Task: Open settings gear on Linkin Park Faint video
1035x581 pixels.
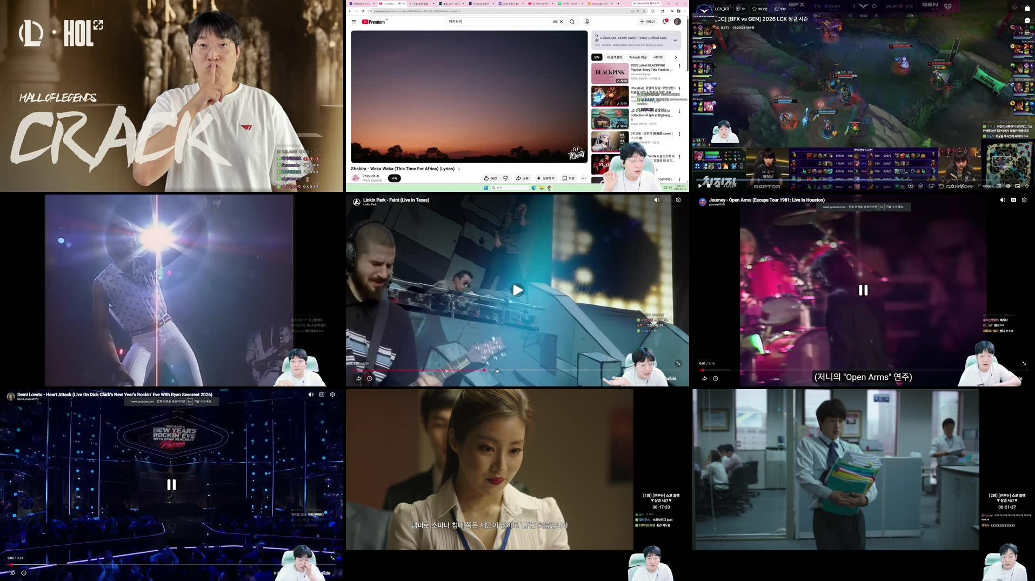Action: click(x=678, y=200)
